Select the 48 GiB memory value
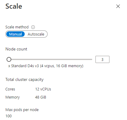 coord(41,97)
